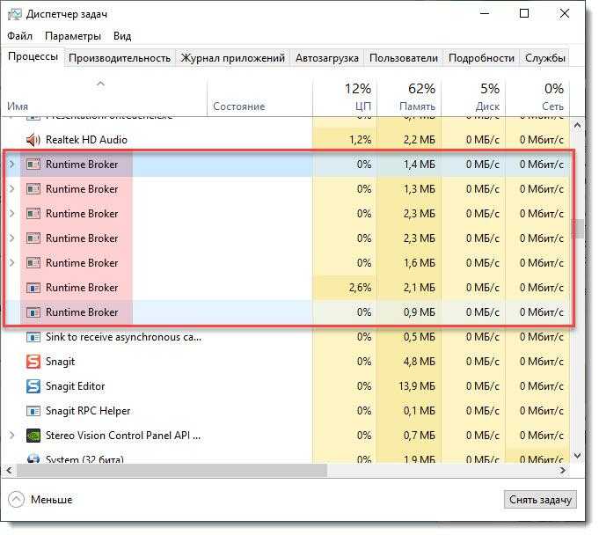This screenshot has height=535, width=599.
Task: Switch to the Пользователи tab
Action: [404, 58]
